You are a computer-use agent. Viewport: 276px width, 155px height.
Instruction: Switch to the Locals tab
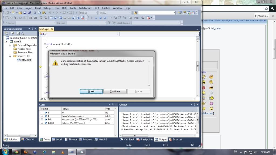click(x=57, y=139)
